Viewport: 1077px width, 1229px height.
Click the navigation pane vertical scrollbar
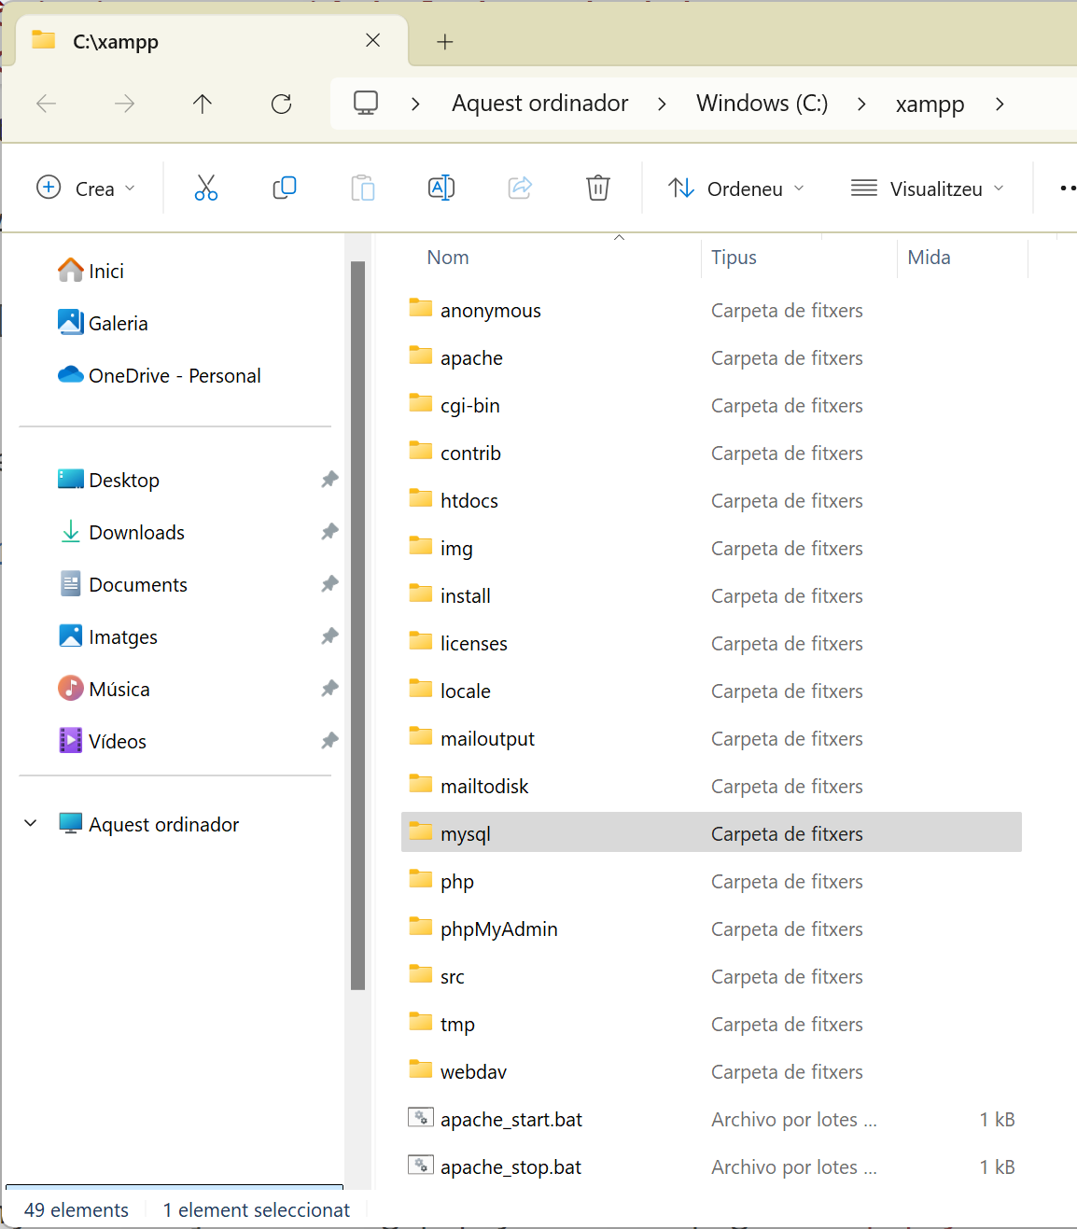pyautogui.click(x=357, y=625)
